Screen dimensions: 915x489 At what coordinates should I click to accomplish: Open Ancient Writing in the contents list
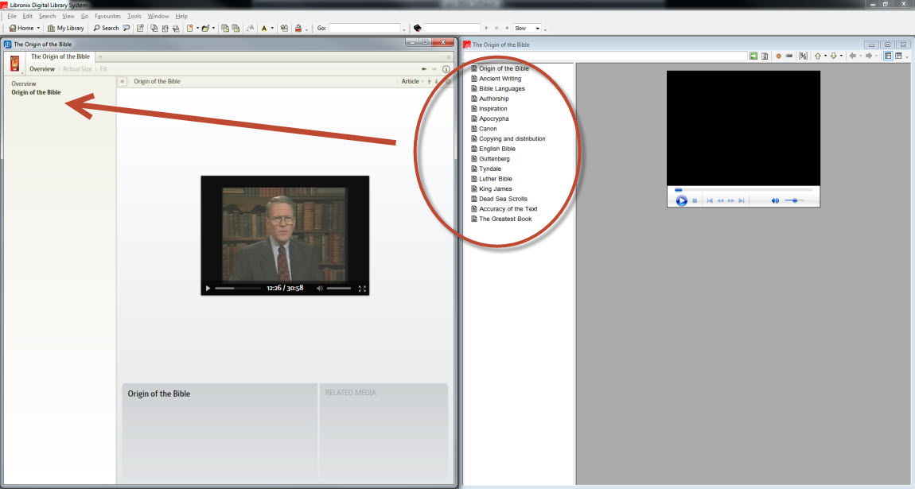tap(500, 79)
